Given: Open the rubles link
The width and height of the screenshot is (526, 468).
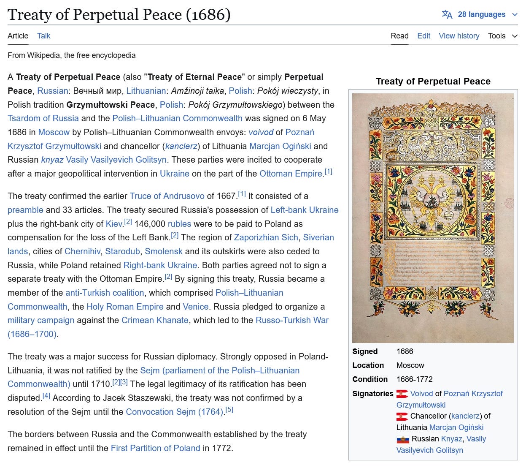Looking at the screenshot, I should click(179, 224).
